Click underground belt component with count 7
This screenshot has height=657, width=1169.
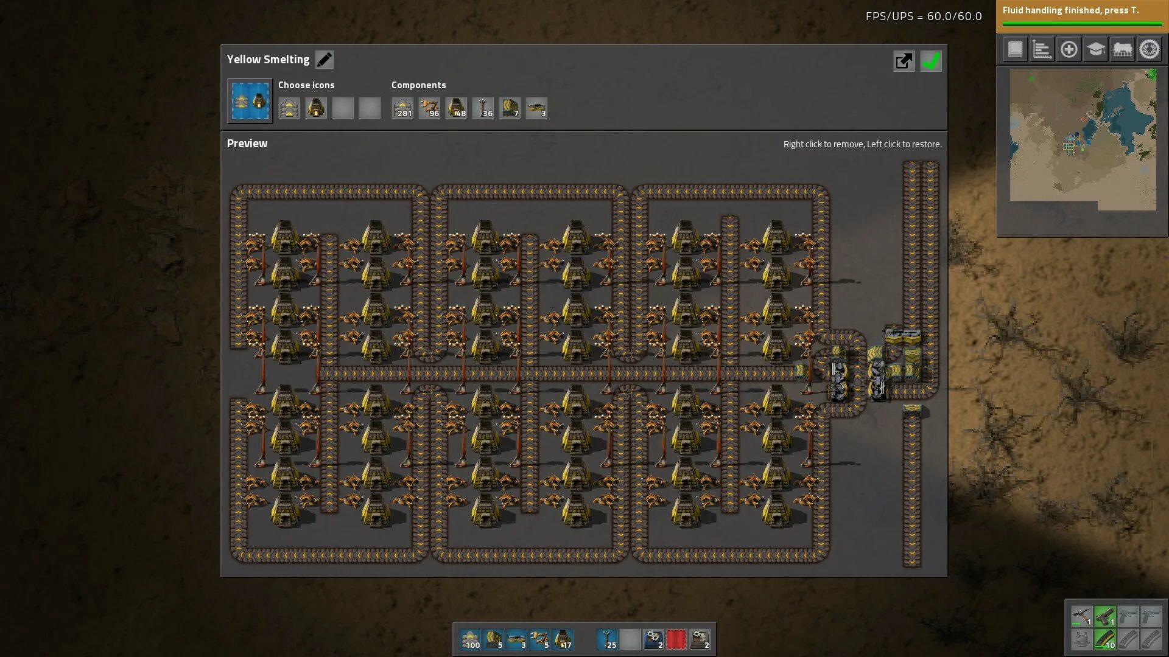[x=510, y=108]
